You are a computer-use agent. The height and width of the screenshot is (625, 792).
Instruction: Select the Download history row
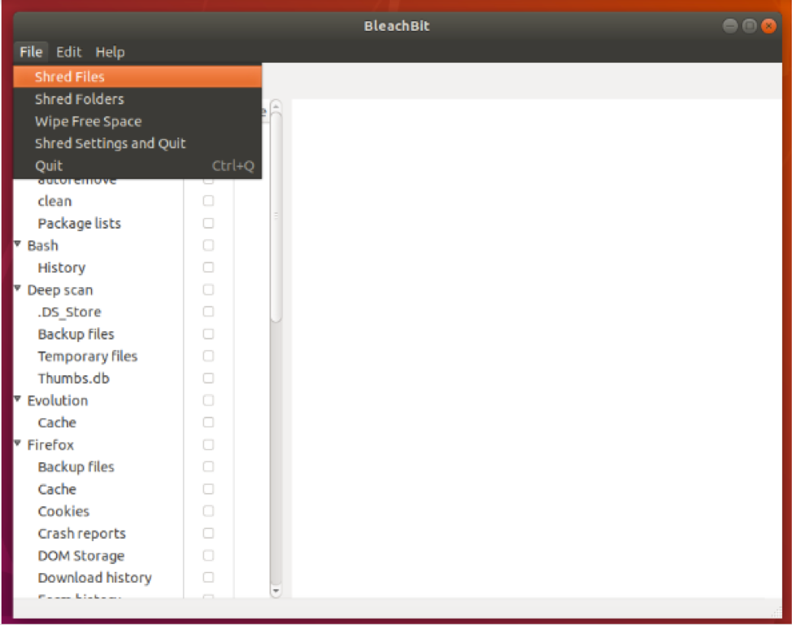point(95,578)
